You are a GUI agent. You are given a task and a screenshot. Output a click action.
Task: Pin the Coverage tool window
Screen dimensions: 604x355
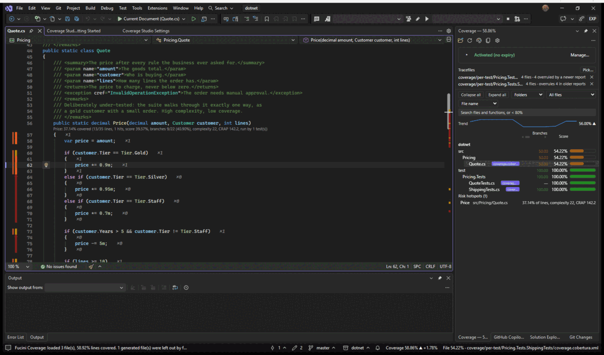pyautogui.click(x=586, y=31)
